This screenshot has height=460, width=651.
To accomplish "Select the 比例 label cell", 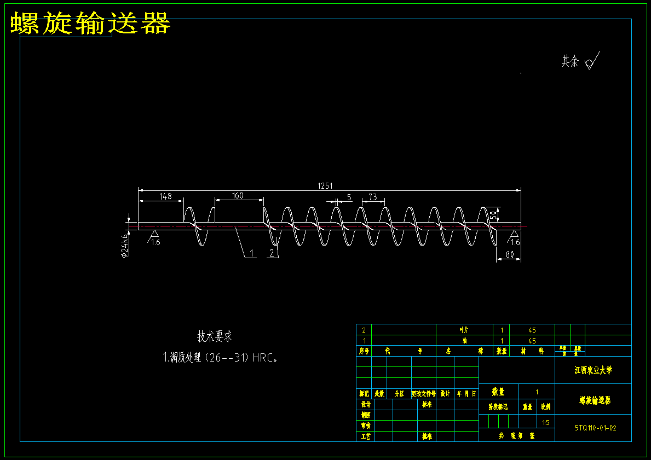I will click(x=545, y=407).
